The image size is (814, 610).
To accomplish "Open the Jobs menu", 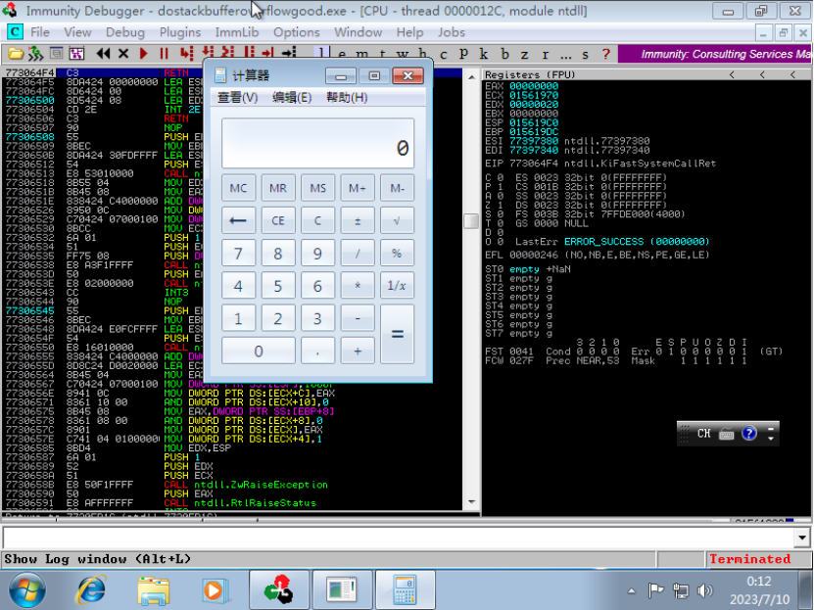I will 452,32.
